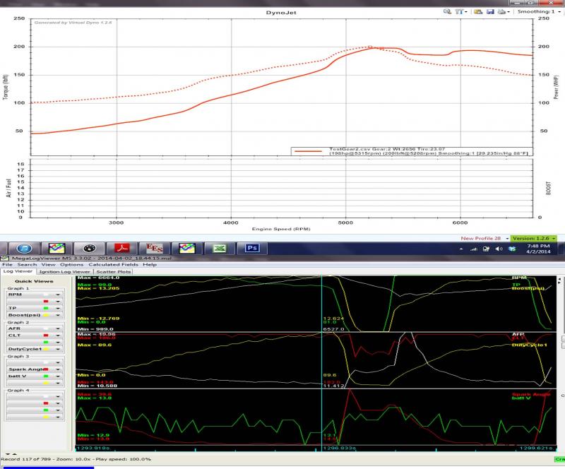Click the zoom out magnifier icon
565x469 pixels.
click(x=448, y=12)
